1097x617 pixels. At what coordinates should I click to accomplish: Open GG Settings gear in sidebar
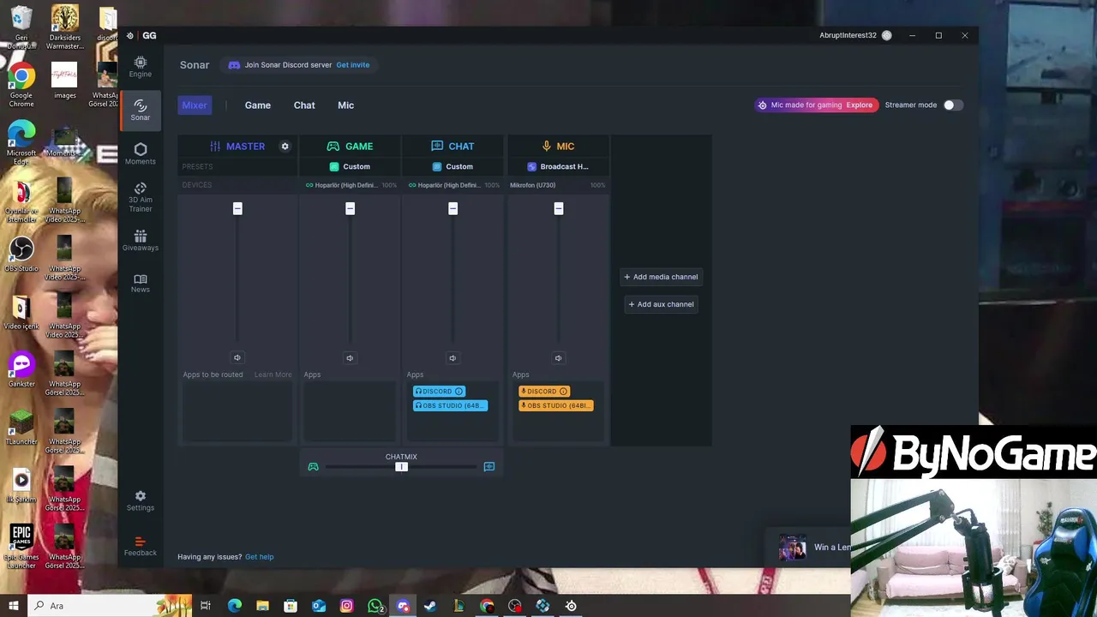coord(141,501)
